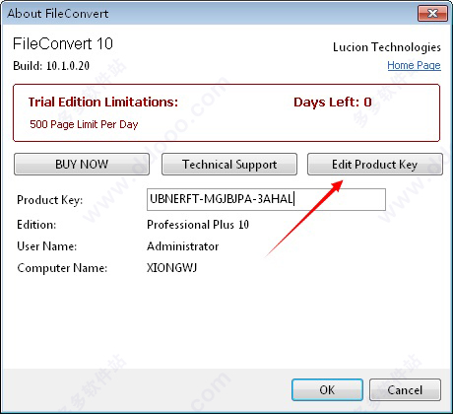
Task: Click the Professional Plus 10 edition value
Action: pos(198,225)
